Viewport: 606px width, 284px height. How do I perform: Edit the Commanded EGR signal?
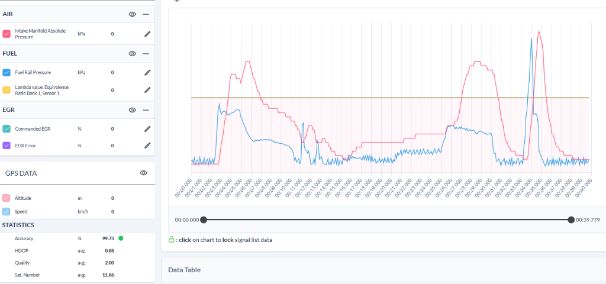(147, 128)
